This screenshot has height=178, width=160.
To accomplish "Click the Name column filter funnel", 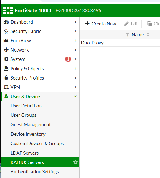I will (x=127, y=34).
